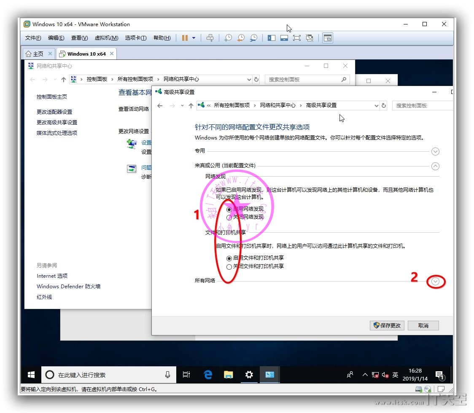Image resolution: width=474 pixels, height=413 pixels.
Task: Go back in the 高级共享设置 window
Action: 160,106
